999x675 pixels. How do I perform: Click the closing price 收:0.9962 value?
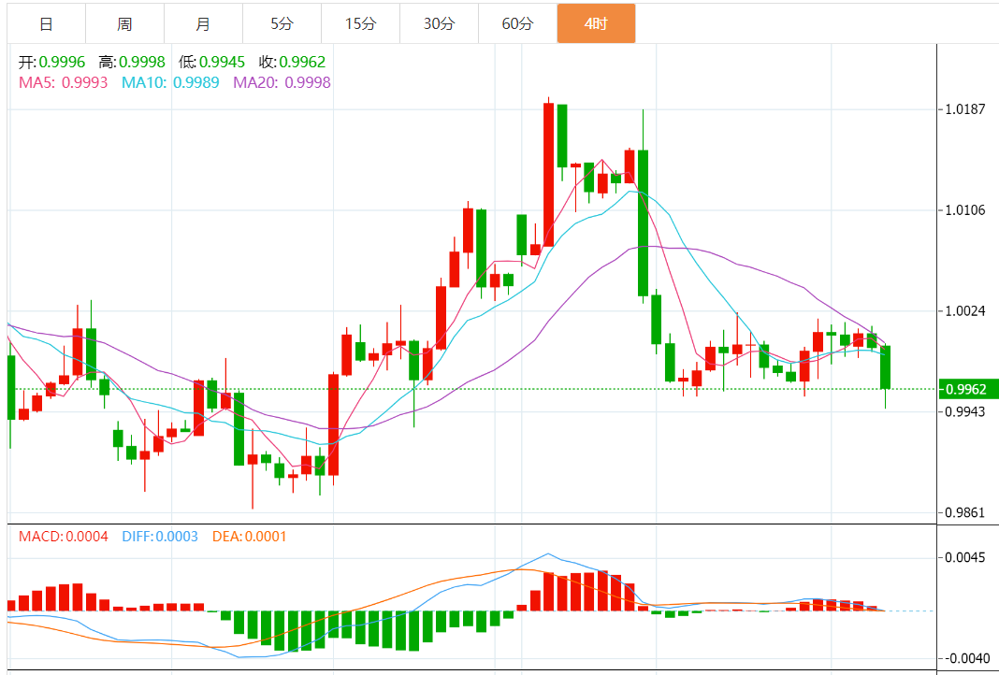click(x=292, y=62)
